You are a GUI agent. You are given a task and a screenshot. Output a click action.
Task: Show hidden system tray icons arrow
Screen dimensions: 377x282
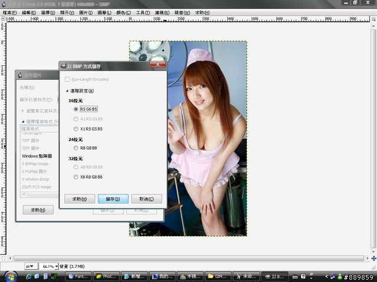point(326,277)
